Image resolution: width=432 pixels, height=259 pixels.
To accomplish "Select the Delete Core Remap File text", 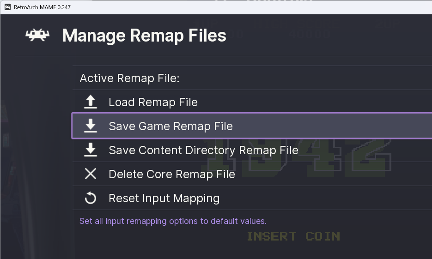I will tap(171, 174).
